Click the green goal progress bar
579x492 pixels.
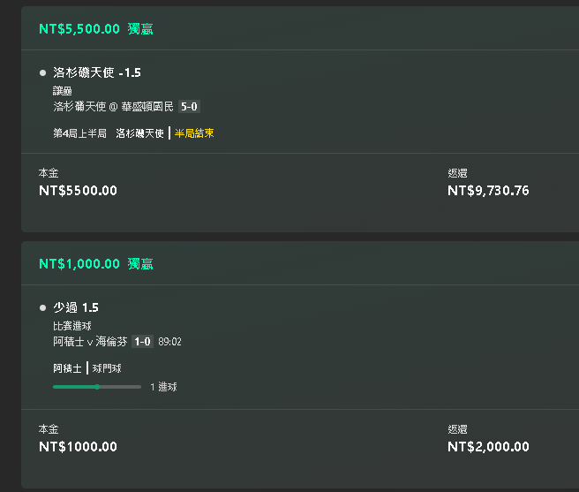97,387
